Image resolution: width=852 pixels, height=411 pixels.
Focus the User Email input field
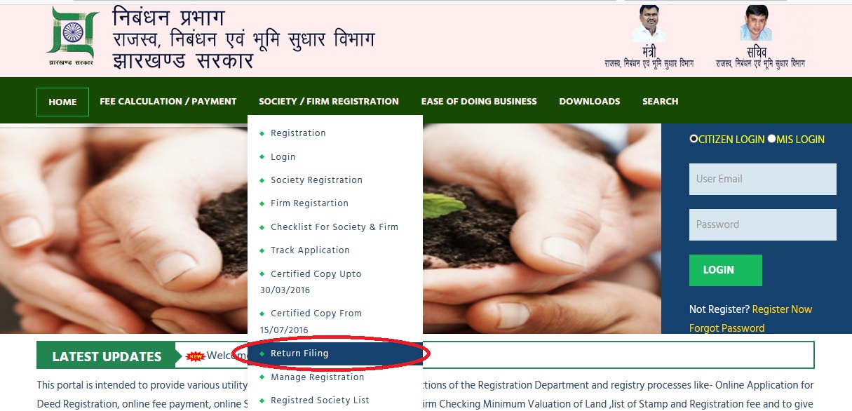point(762,179)
